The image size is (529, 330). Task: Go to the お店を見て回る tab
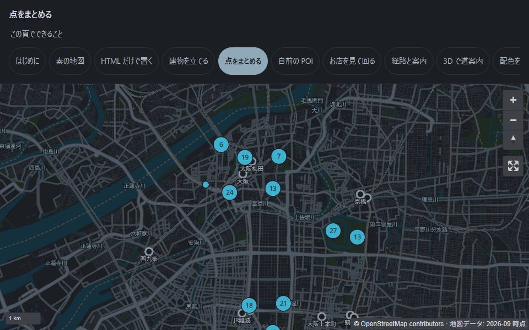352,61
